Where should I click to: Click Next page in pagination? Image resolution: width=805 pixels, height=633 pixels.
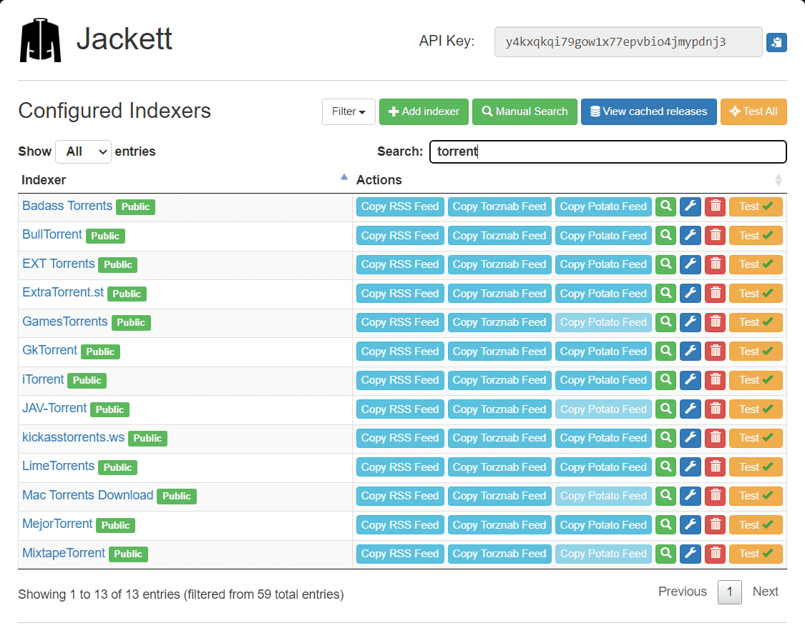(765, 592)
